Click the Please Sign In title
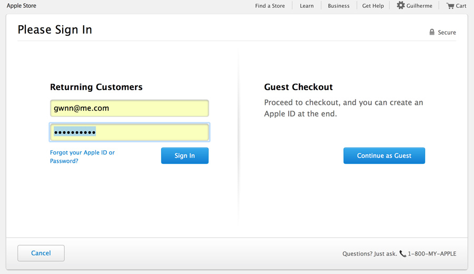This screenshot has height=274, width=474. (x=55, y=30)
